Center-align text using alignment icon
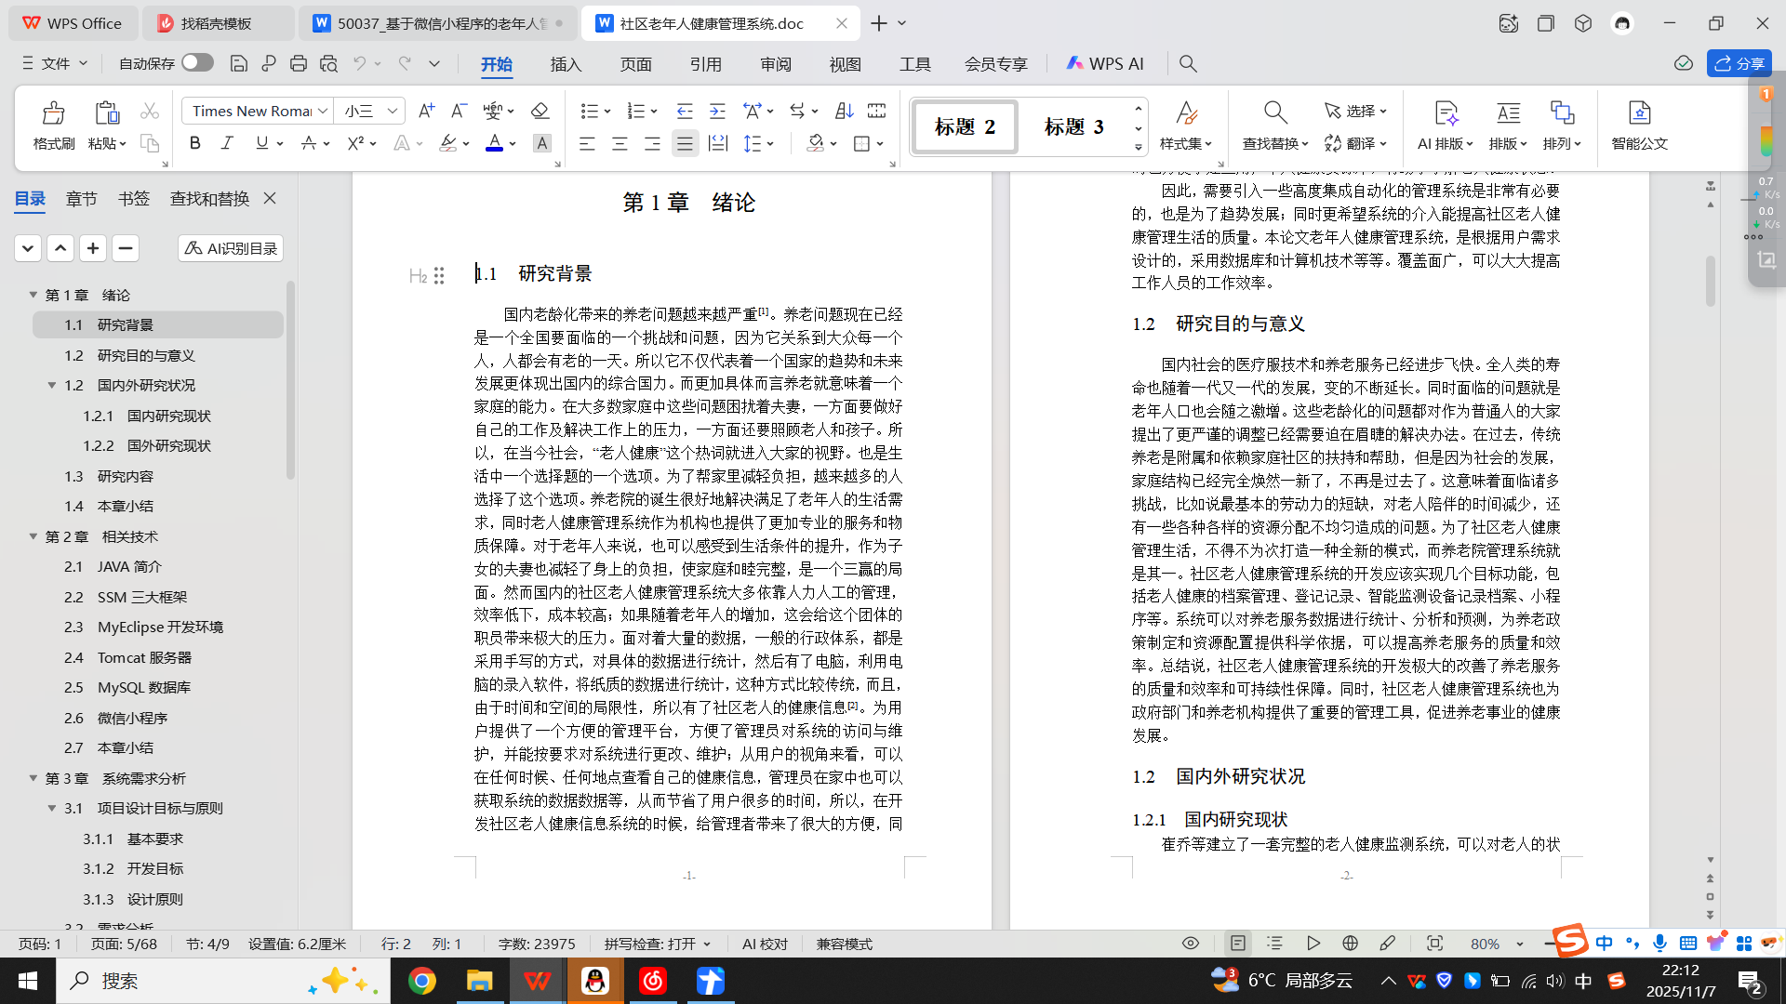1786x1004 pixels. coord(620,143)
